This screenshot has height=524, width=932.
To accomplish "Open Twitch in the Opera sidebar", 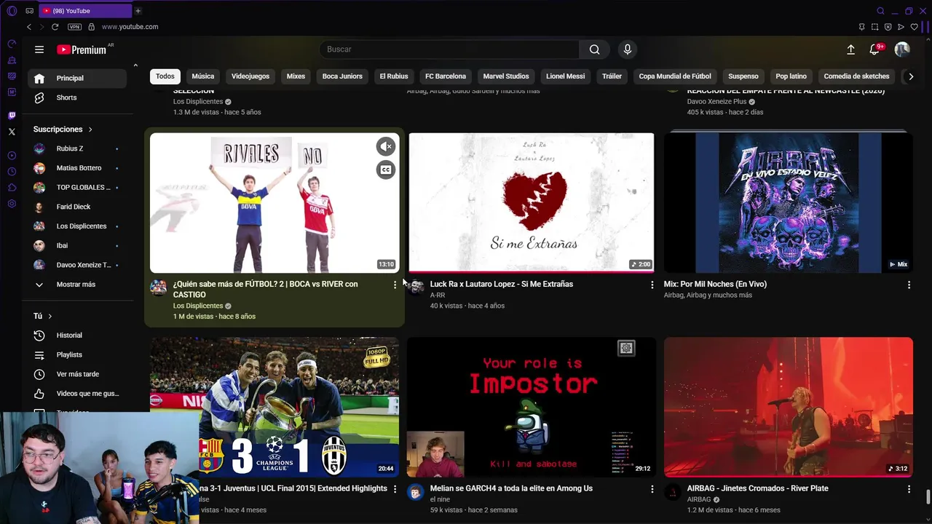I will tap(12, 116).
